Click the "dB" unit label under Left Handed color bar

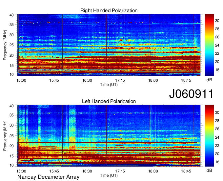(209, 170)
